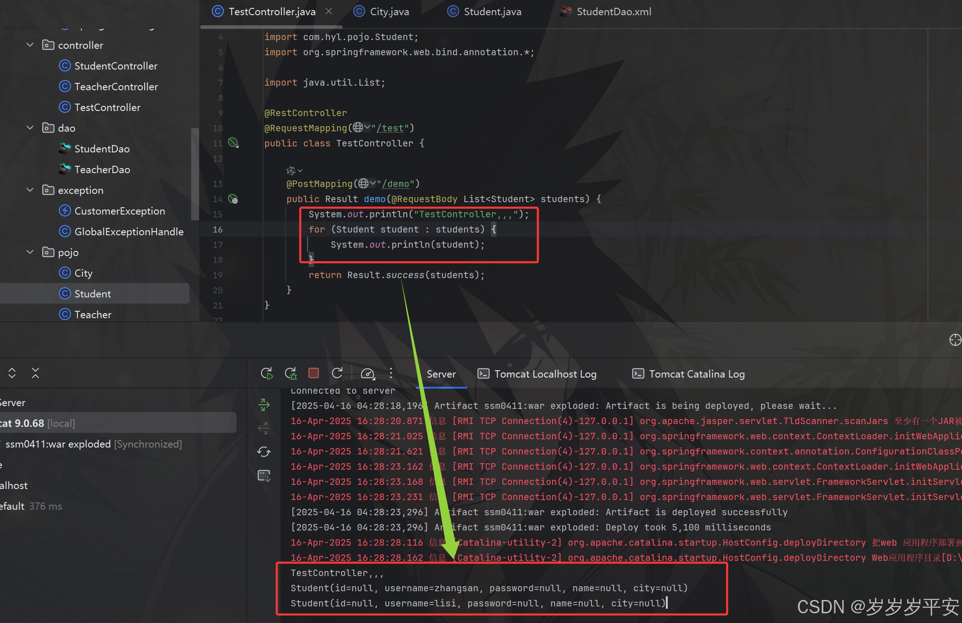Click the expand all arrows in Services panel
The image size is (962, 623).
tap(12, 373)
